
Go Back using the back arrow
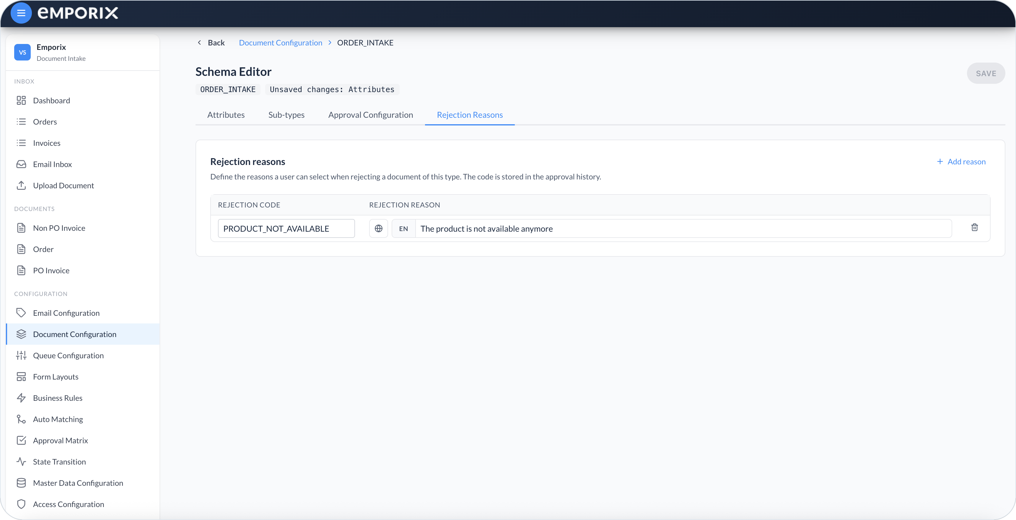click(x=211, y=42)
